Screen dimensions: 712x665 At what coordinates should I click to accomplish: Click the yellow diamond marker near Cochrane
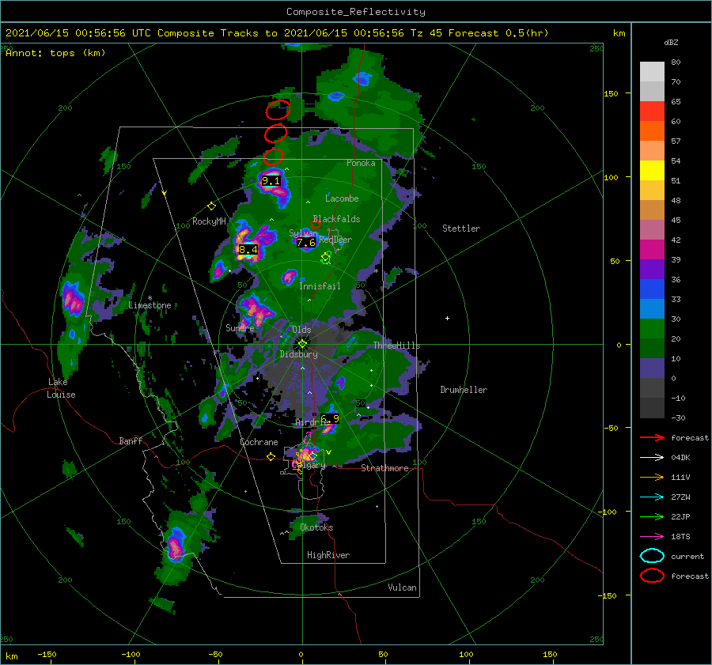coord(271,456)
